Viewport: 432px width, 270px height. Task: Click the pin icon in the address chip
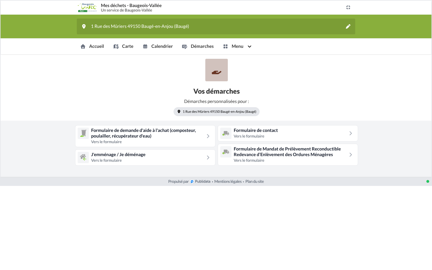[179, 112]
